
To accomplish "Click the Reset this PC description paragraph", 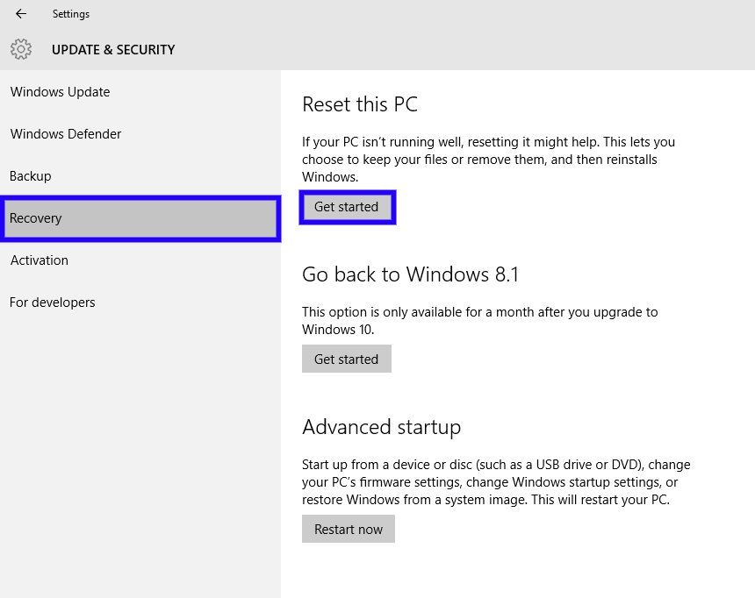I will [488, 160].
